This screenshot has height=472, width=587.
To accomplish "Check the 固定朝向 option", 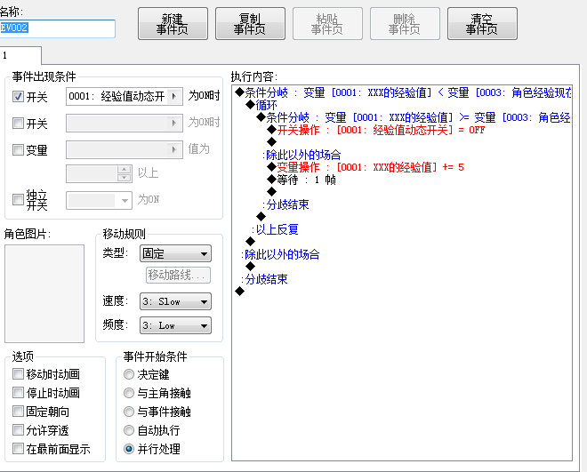I will tap(18, 411).
